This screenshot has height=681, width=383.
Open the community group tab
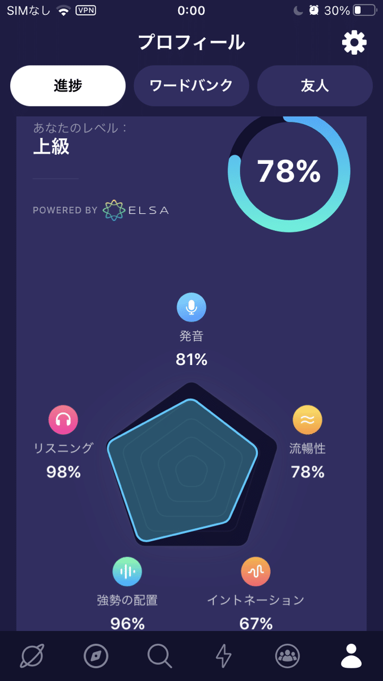287,656
